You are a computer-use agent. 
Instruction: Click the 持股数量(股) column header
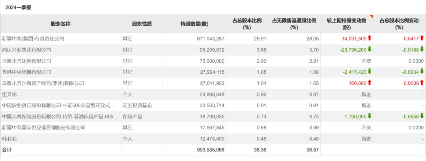click(194, 24)
